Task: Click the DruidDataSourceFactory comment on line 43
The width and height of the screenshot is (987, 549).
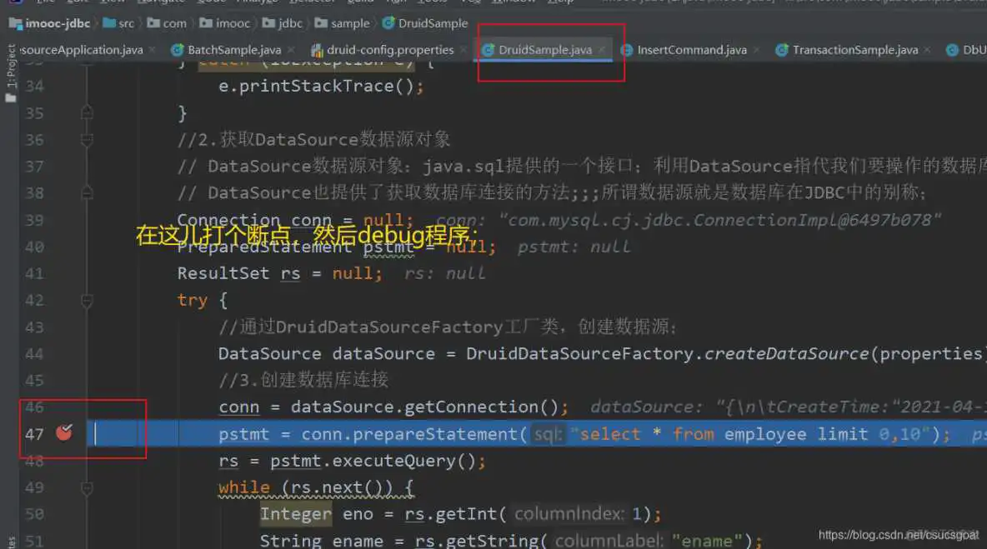Action: click(x=448, y=327)
